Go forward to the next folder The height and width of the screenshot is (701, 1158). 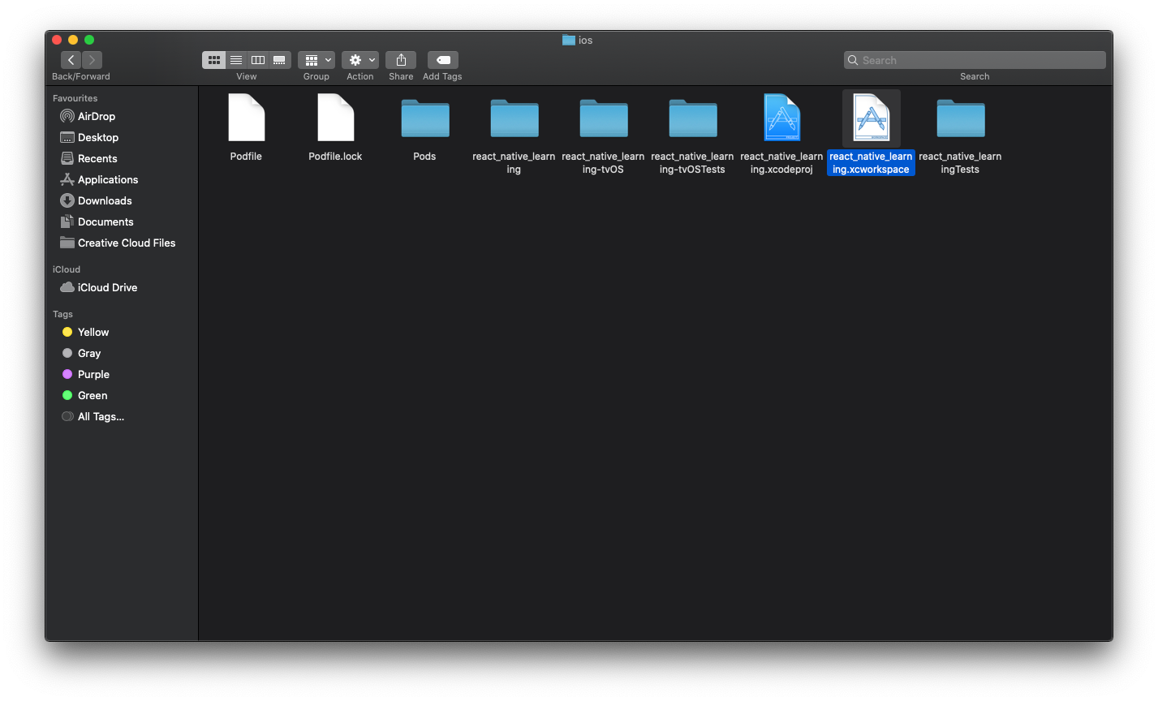[92, 60]
